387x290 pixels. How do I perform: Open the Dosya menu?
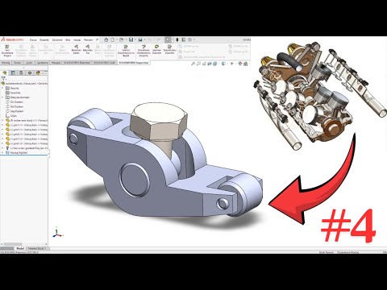pyautogui.click(x=33, y=39)
